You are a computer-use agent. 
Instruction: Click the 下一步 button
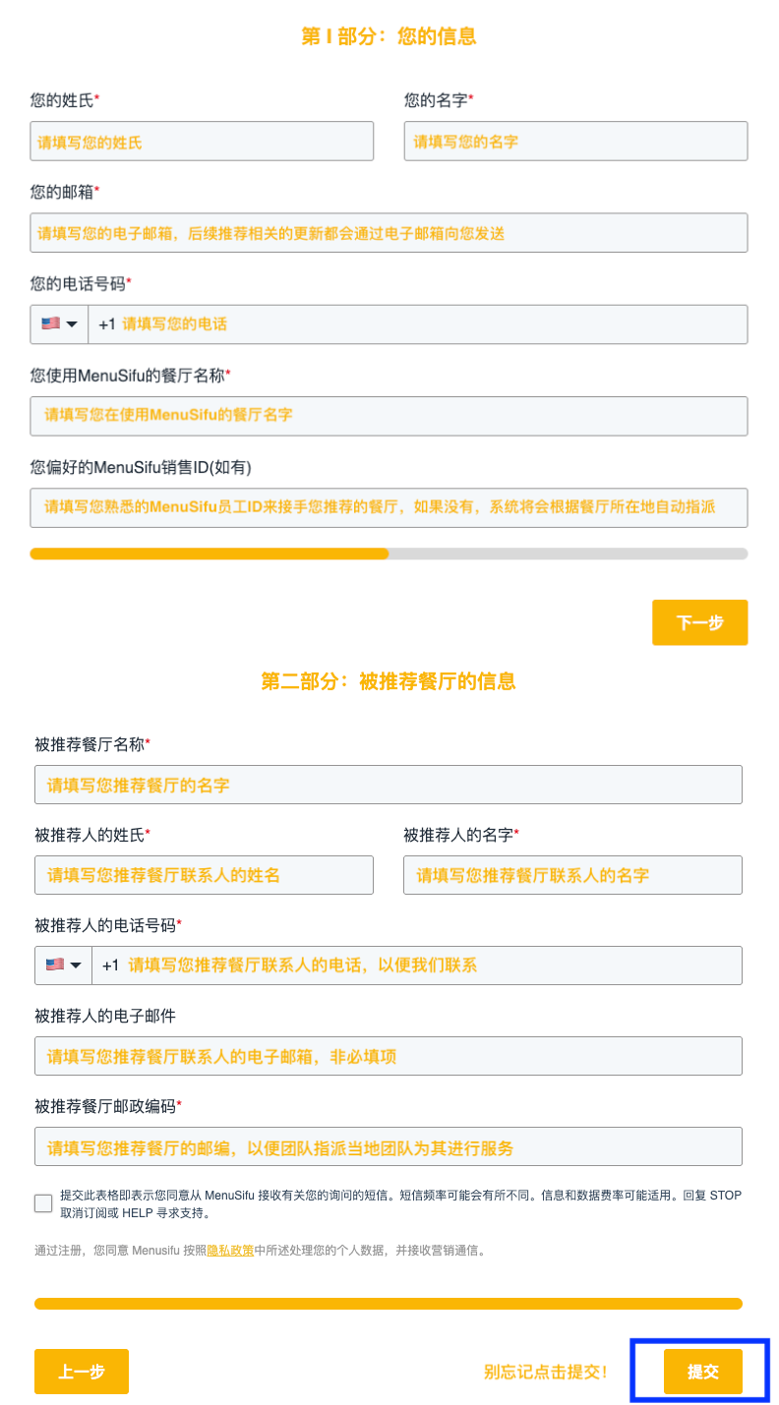point(699,622)
